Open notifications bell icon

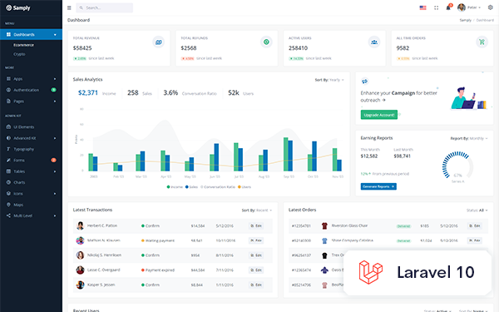pos(448,7)
